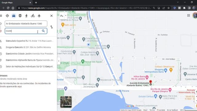Close the Google Maps browser tab
This screenshot has height=111, width=197.
coord(30,2)
